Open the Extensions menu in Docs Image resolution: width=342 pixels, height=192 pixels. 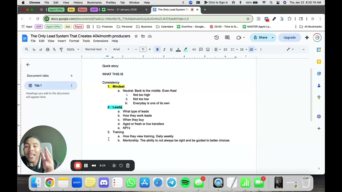click(101, 41)
